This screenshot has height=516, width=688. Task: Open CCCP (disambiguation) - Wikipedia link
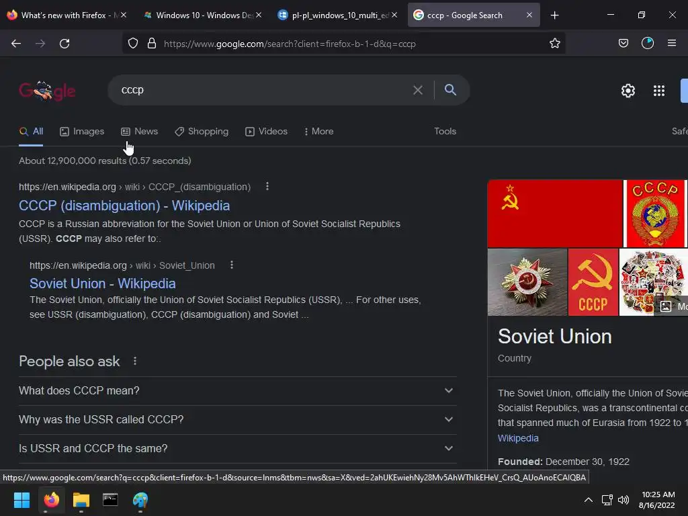(124, 206)
